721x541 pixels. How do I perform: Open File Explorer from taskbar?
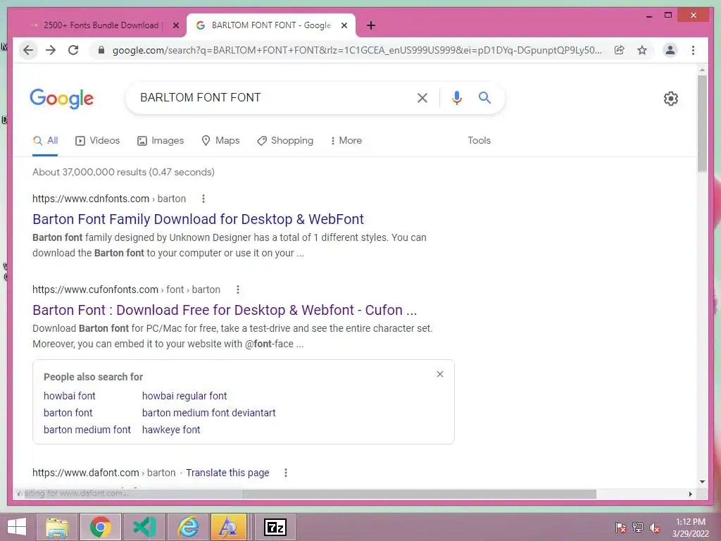[56, 527]
